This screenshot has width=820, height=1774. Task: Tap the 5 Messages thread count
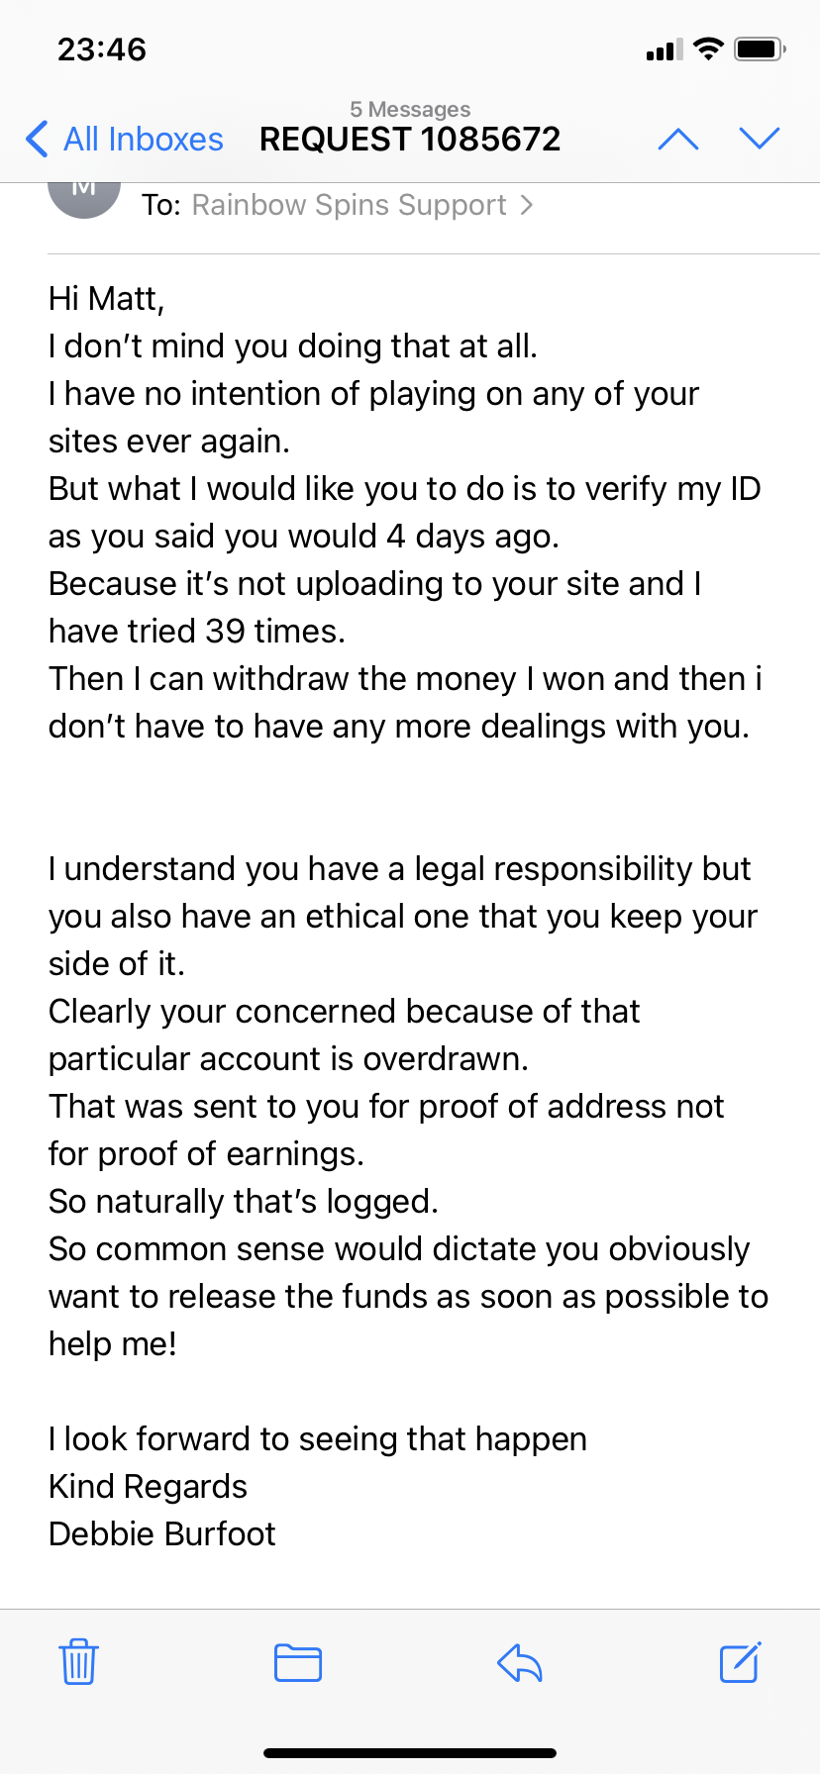coord(410,109)
